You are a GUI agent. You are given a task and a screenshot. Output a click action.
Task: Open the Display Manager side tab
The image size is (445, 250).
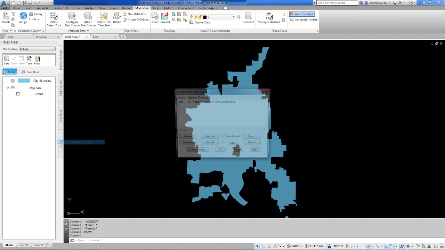click(x=61, y=59)
